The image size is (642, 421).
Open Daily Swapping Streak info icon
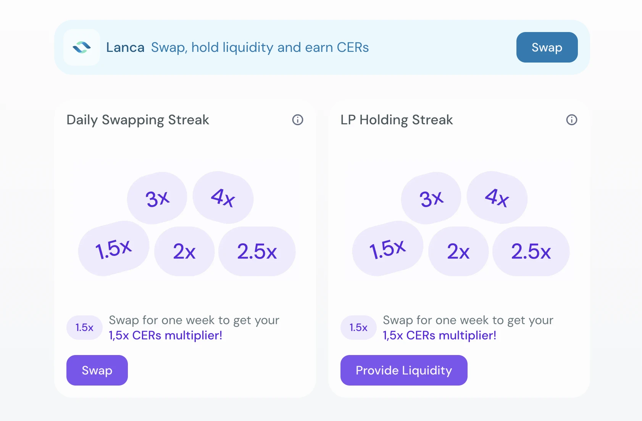298,120
